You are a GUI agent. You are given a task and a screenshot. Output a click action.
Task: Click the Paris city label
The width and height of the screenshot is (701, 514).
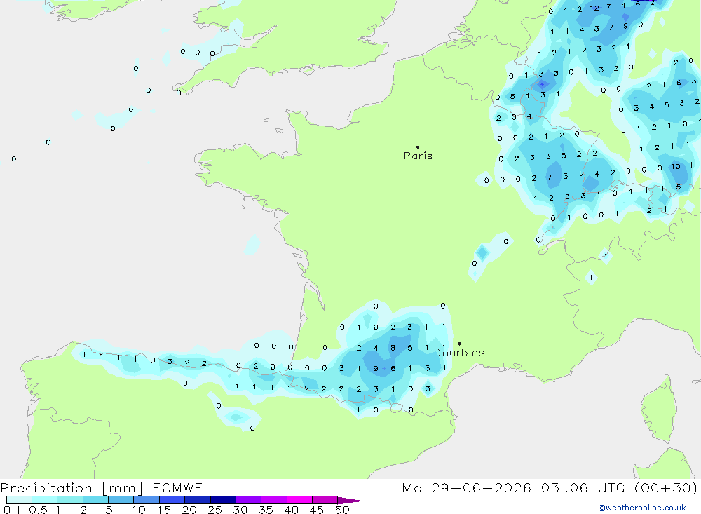coord(418,156)
